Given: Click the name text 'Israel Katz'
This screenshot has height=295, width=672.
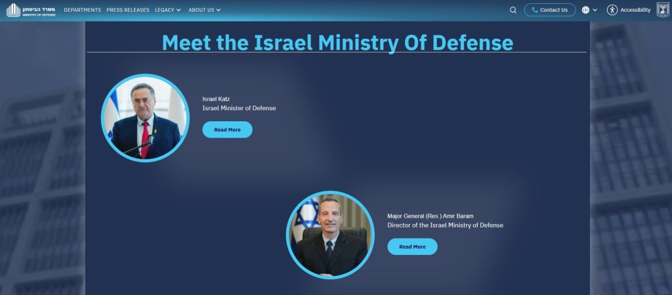Looking at the screenshot, I should coord(216,99).
